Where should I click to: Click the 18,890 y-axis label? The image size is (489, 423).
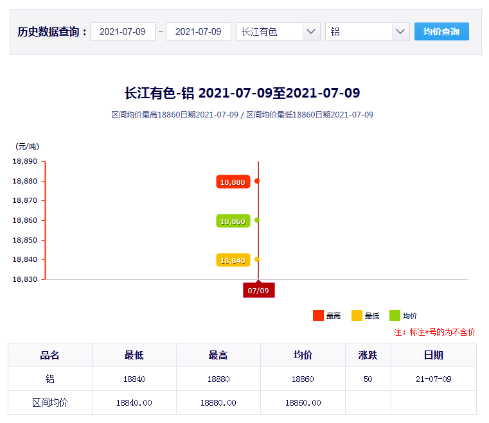click(x=24, y=161)
